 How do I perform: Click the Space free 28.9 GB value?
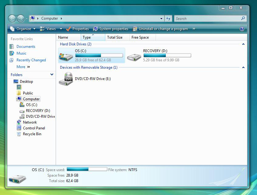pos(72,175)
